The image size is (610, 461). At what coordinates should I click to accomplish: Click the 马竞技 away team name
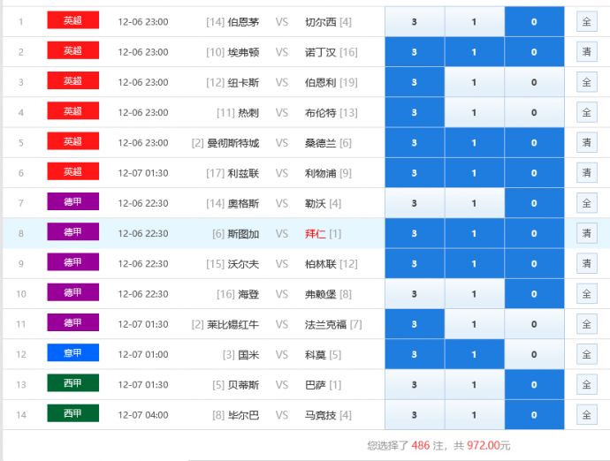[320, 415]
